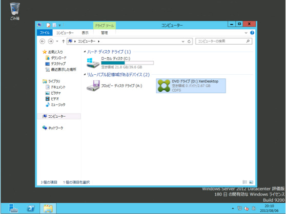Click the refresh icon in address bar

click(189, 41)
